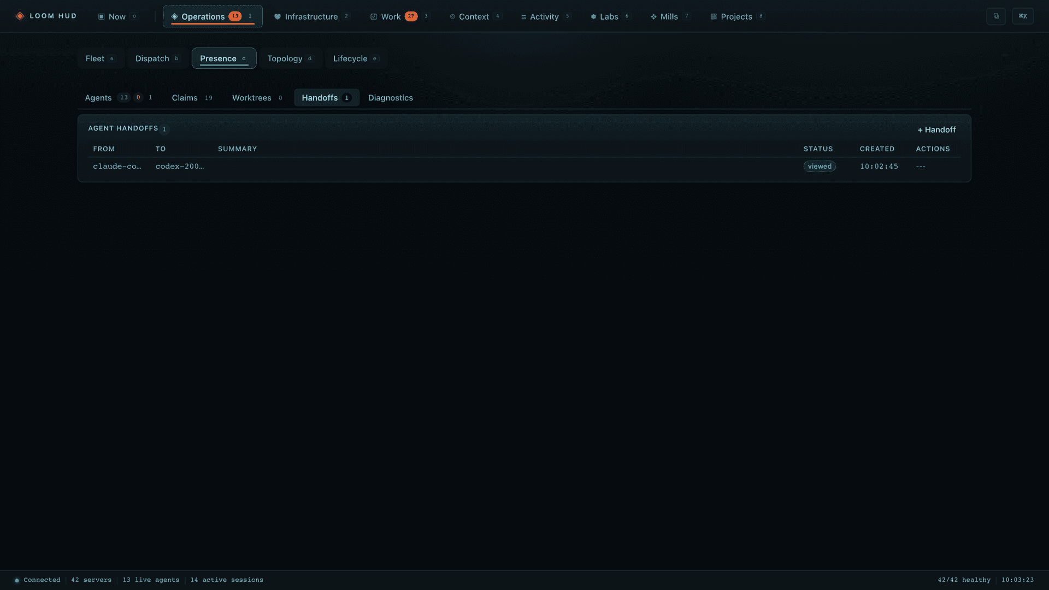Click the copy window icon top right
Screen dimensions: 1049x590
(996, 16)
